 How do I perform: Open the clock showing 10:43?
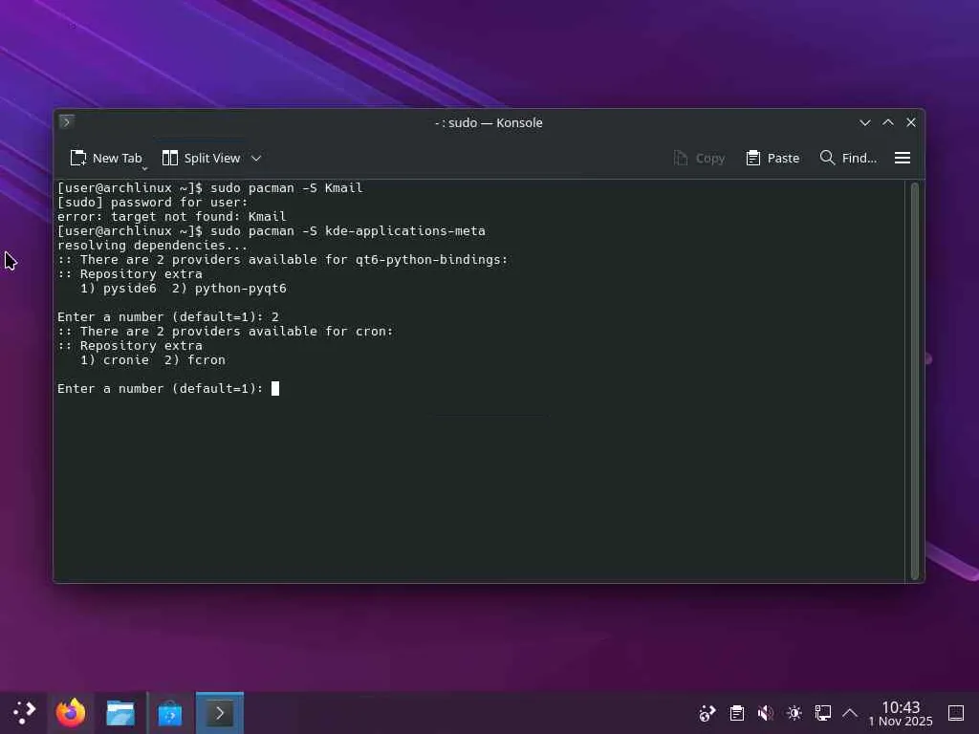pyautogui.click(x=901, y=713)
